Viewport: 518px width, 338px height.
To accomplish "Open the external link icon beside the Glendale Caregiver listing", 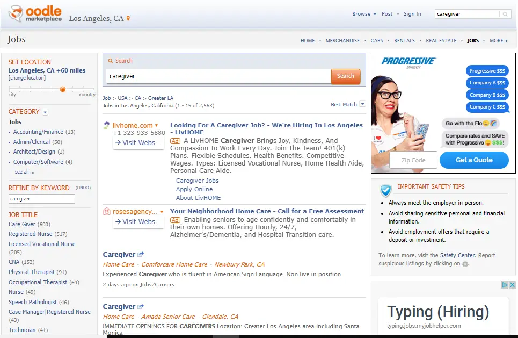I will [141, 307].
